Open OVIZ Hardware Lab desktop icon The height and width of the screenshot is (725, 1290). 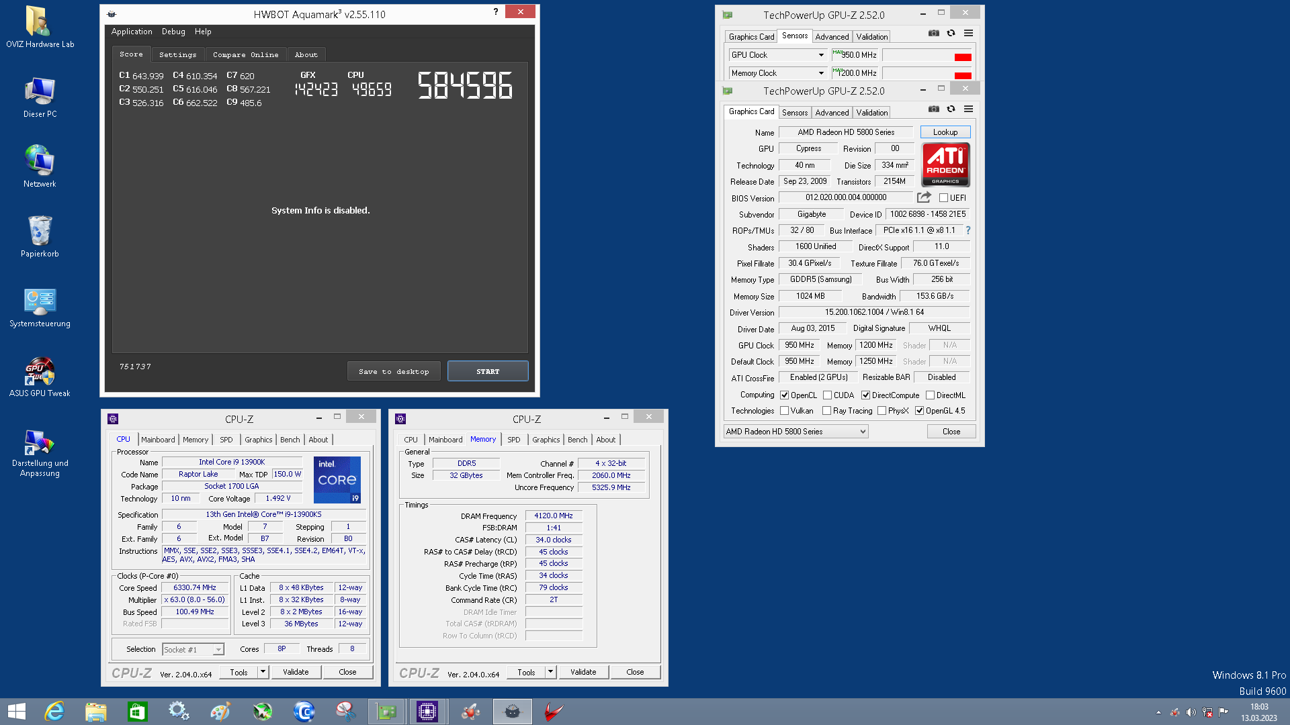(x=40, y=28)
